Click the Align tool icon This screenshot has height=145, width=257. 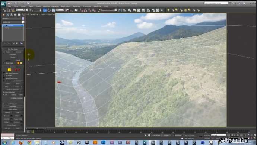pyautogui.click(x=124, y=10)
